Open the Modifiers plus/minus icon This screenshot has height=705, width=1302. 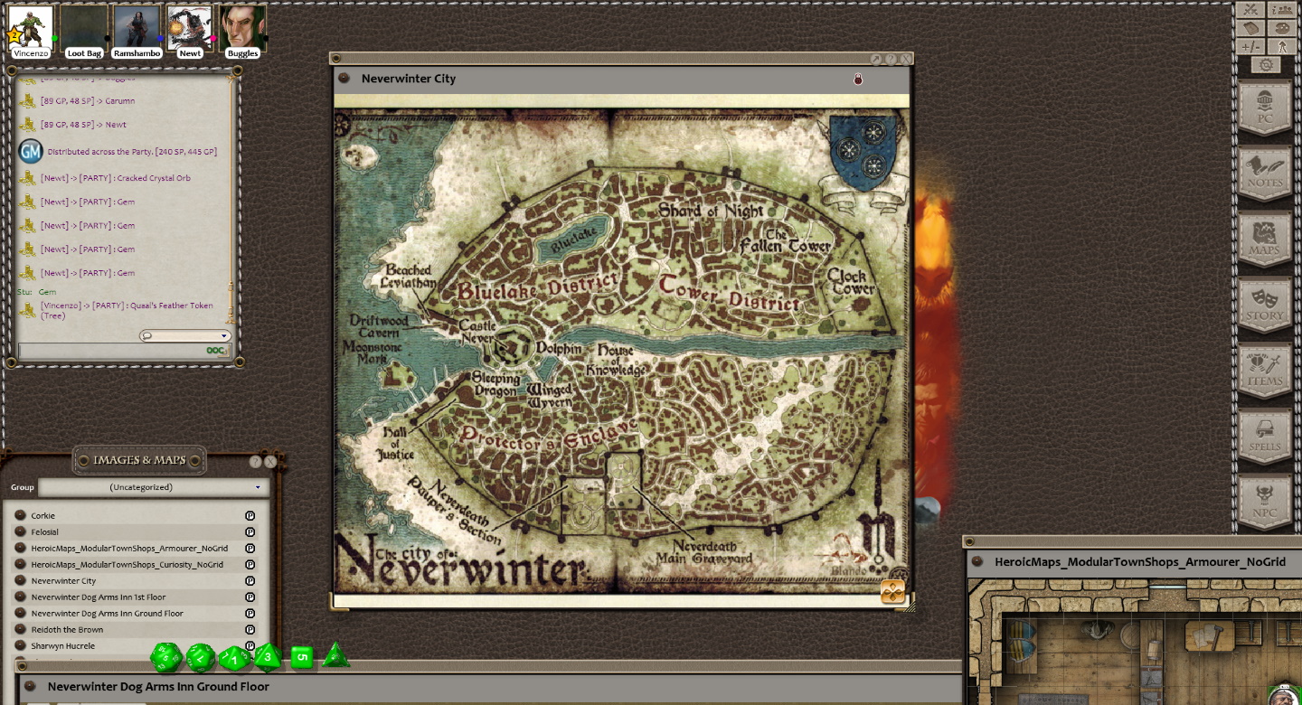pos(1250,46)
